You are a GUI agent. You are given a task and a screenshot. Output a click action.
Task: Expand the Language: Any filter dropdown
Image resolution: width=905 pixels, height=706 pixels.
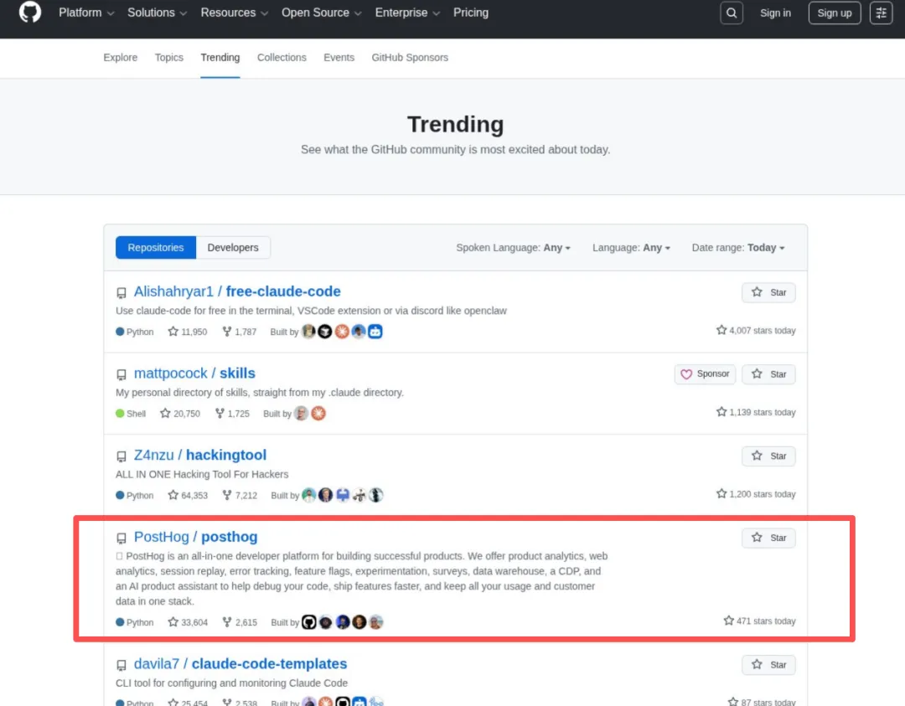[631, 247]
